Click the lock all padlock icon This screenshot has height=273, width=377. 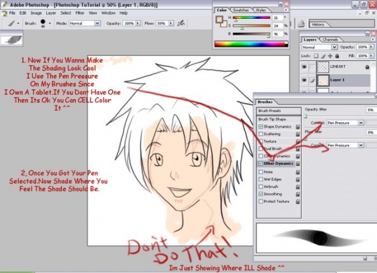point(337,56)
